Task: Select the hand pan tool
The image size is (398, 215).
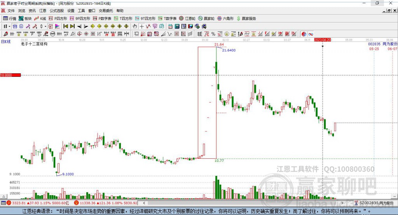Action: tap(135, 26)
